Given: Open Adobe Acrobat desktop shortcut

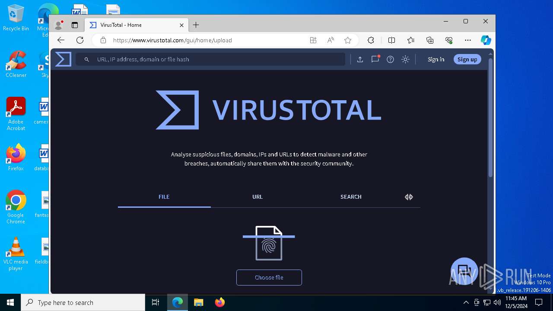Looking at the screenshot, I should 16,114.
